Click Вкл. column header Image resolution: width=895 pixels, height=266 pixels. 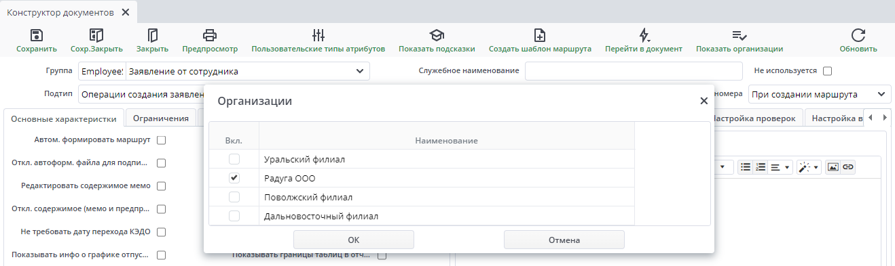[234, 140]
